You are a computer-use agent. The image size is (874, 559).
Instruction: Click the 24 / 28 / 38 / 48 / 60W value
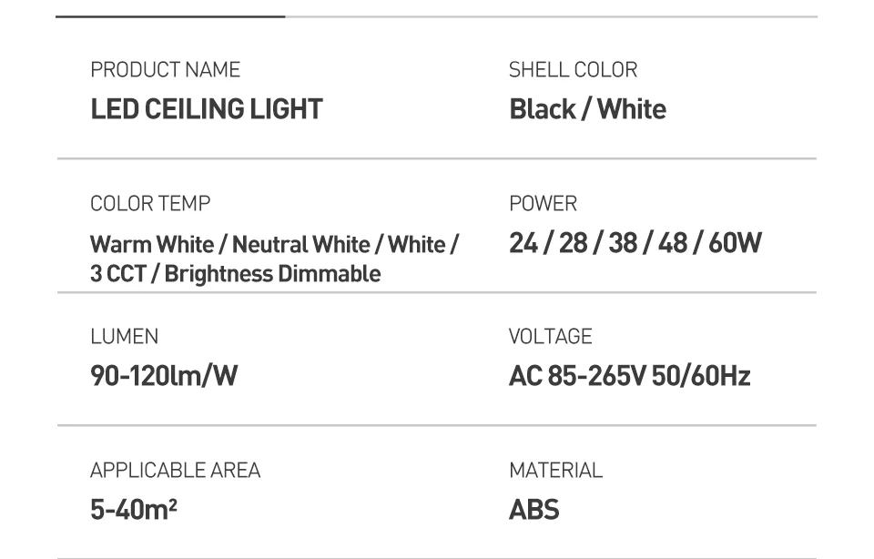tap(635, 243)
